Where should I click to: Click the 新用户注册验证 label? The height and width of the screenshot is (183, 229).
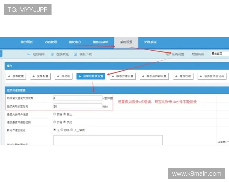16,130
